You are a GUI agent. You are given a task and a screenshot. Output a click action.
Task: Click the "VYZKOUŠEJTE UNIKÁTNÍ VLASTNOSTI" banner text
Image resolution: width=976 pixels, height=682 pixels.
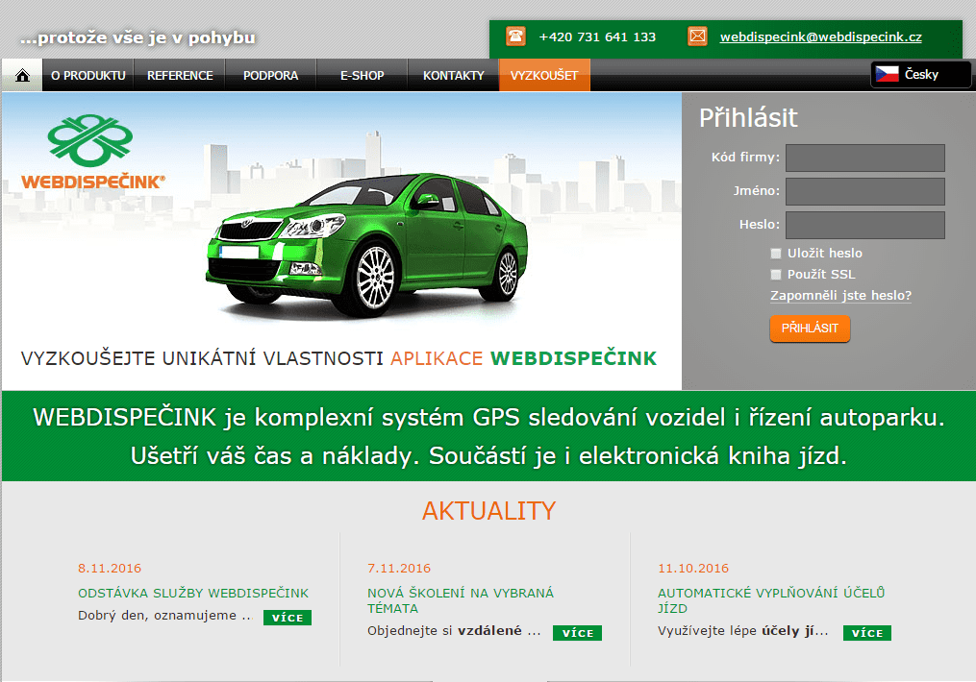pyautogui.click(x=202, y=358)
